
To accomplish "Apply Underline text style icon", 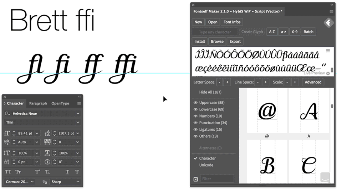I will [67, 172].
